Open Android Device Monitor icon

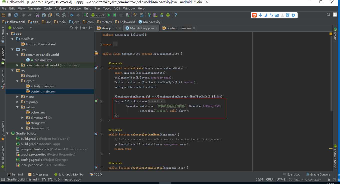pyautogui.click(x=168, y=15)
